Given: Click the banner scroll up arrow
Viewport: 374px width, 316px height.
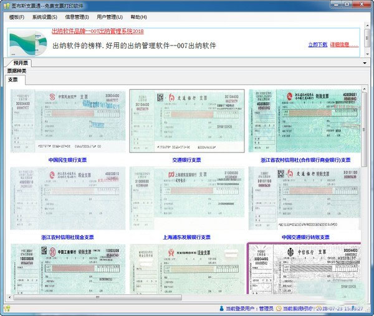Looking at the screenshot, I should 368,26.
